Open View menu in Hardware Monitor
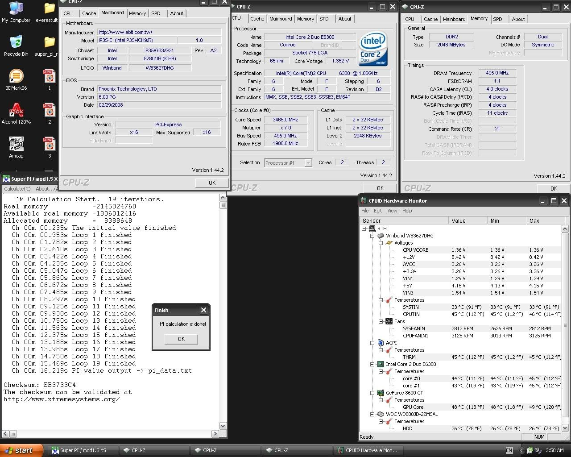The image size is (571, 457). pos(392,211)
